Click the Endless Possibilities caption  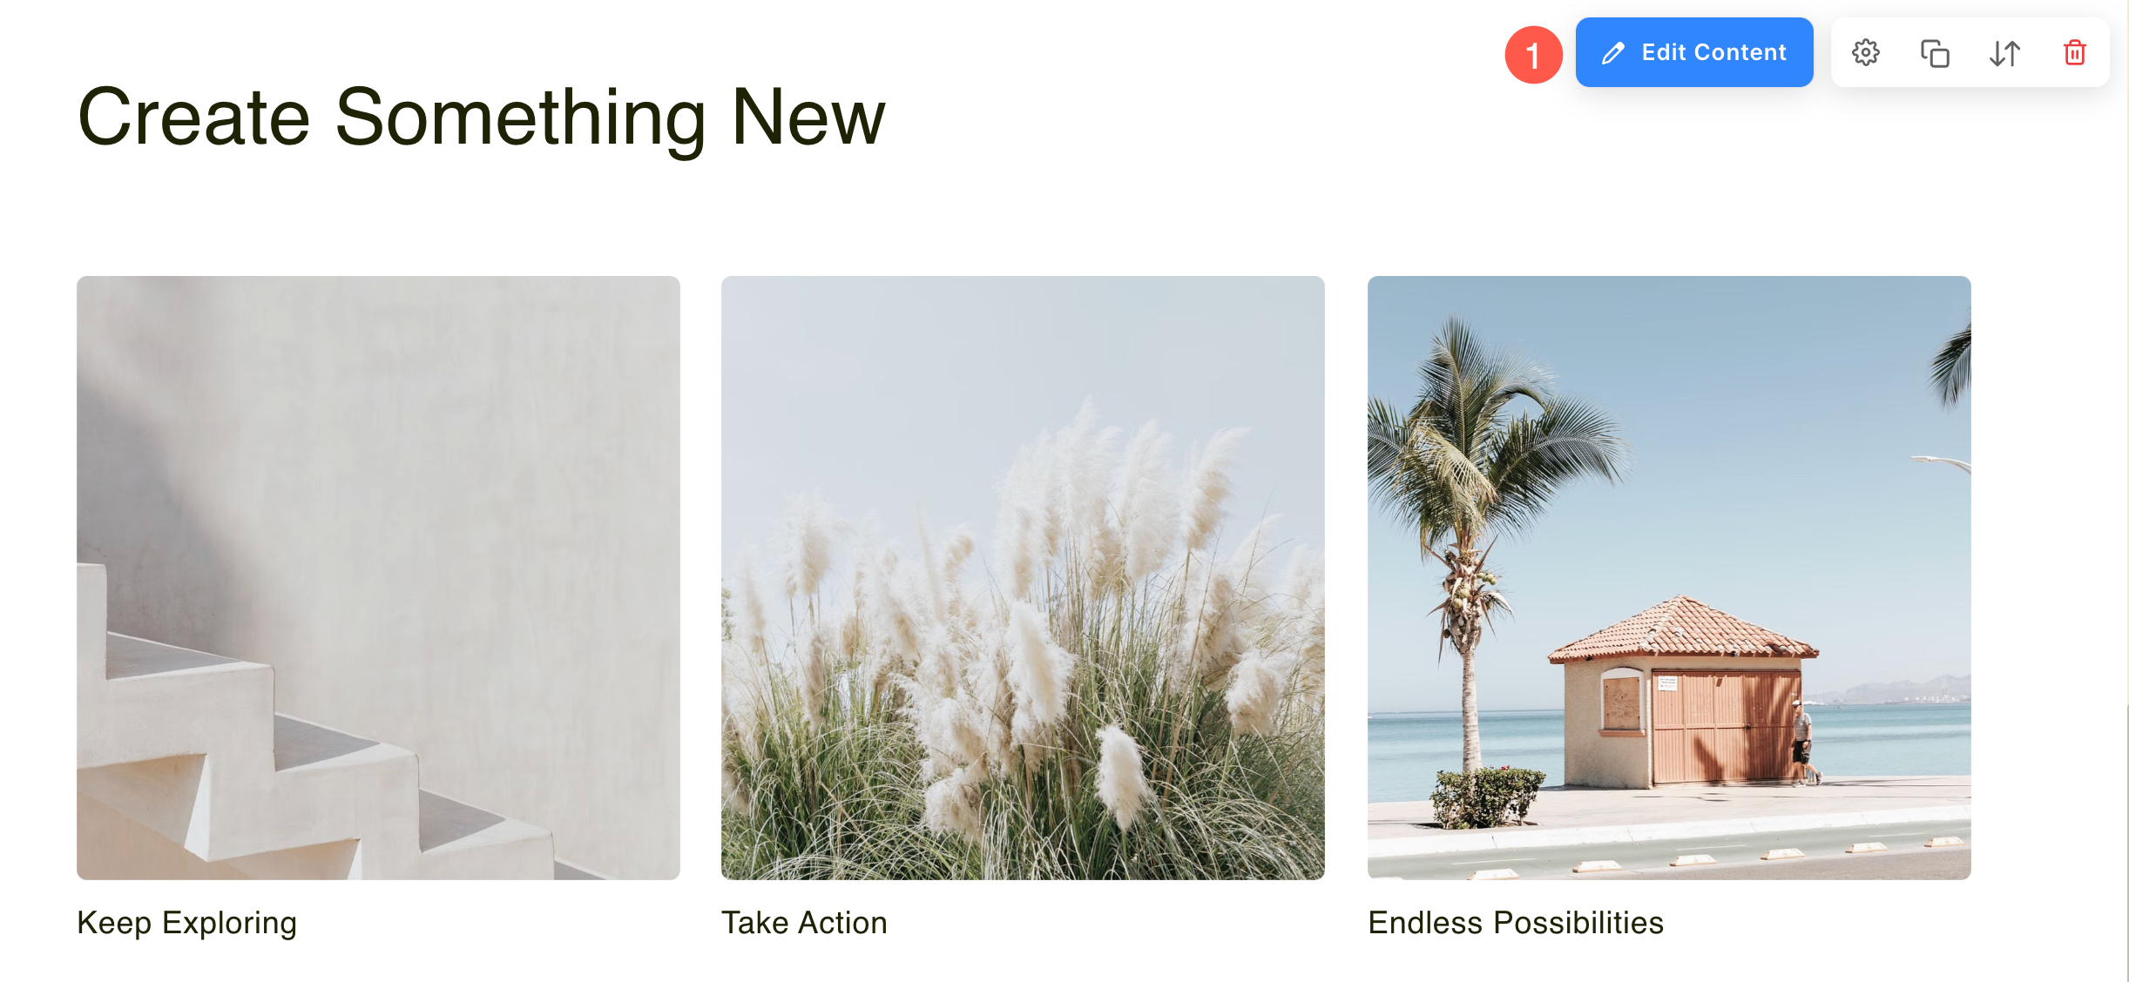pos(1516,922)
